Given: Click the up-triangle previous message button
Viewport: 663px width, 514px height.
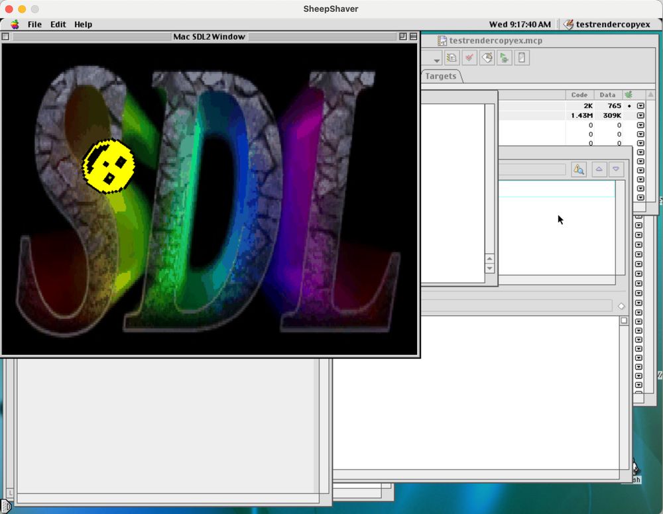Looking at the screenshot, I should point(599,169).
